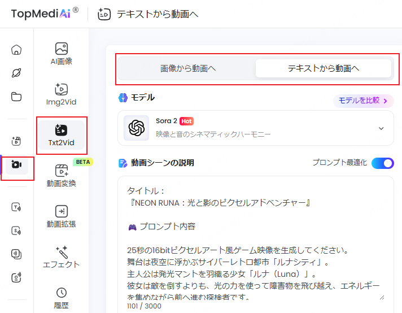This screenshot has height=313, width=402.
Task: Switch to 画像から動画へ tab
Action: [x=188, y=68]
